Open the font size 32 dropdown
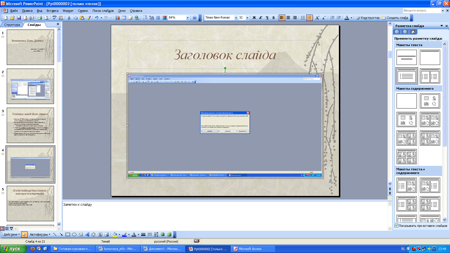This screenshot has width=450, height=253. (247, 18)
